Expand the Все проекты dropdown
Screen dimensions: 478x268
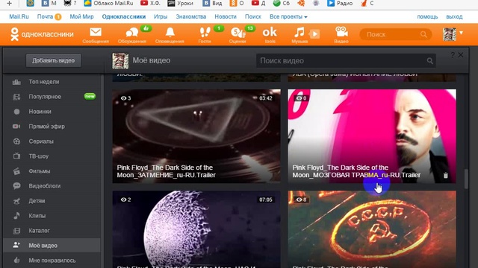(x=288, y=16)
